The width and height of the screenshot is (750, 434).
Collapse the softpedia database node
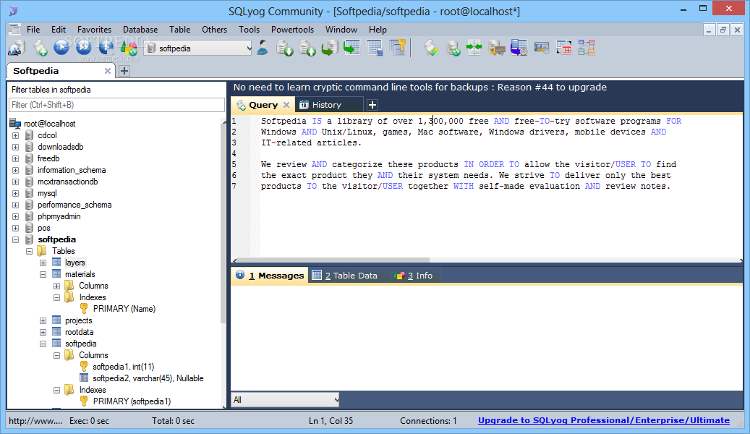coord(15,239)
